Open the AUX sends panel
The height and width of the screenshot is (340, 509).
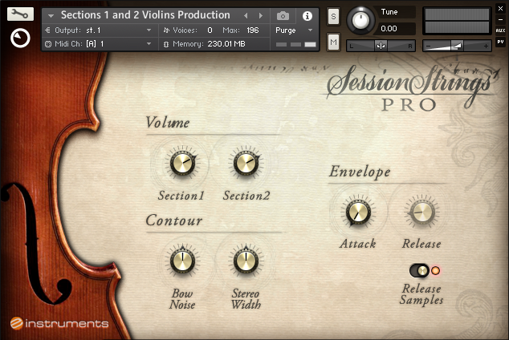(500, 30)
